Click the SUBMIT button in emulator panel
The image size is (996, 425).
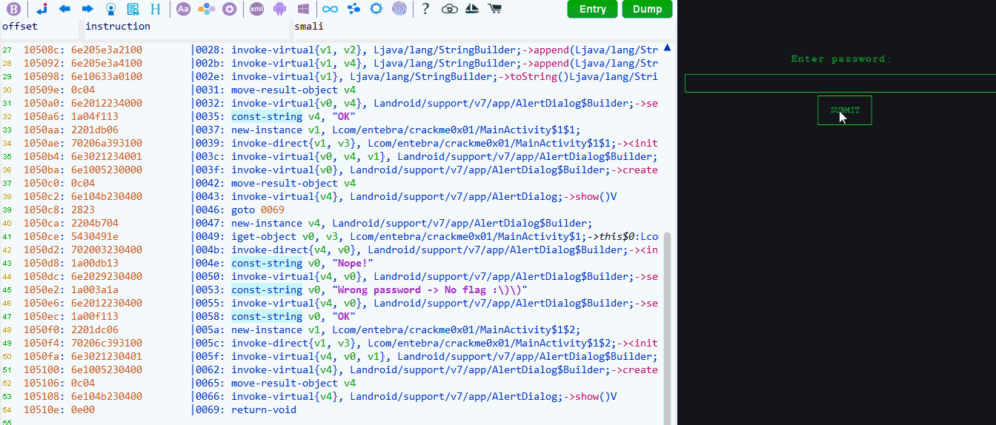[x=845, y=110]
